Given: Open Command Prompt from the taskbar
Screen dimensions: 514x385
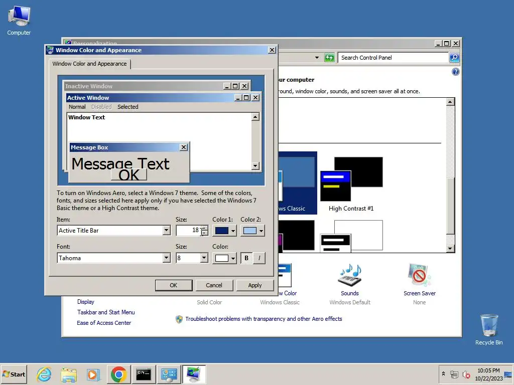Looking at the screenshot, I should coord(144,374).
